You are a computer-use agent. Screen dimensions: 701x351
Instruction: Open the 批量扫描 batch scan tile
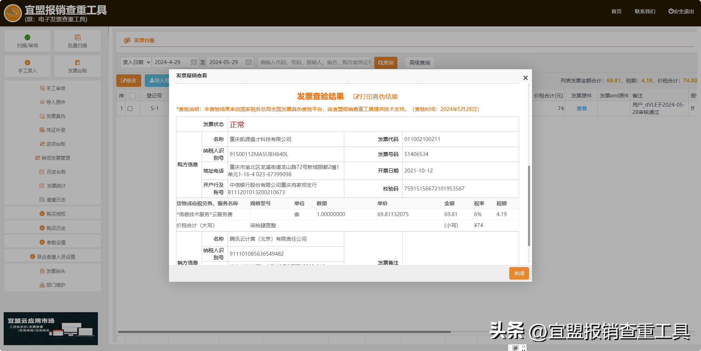click(77, 41)
